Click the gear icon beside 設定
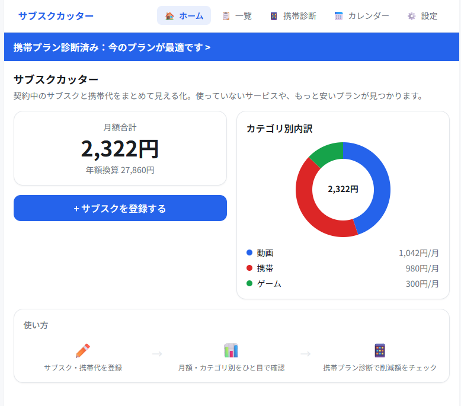 click(x=412, y=16)
